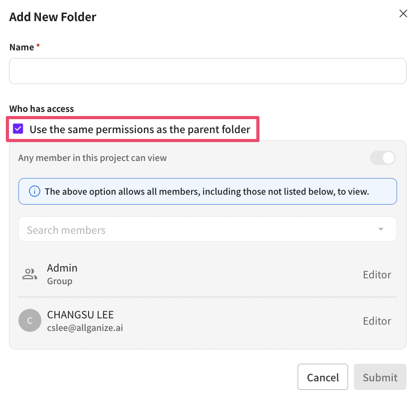Uncheck same permissions as parent folder
Viewport: 411px width, 393px height.
[x=18, y=130]
